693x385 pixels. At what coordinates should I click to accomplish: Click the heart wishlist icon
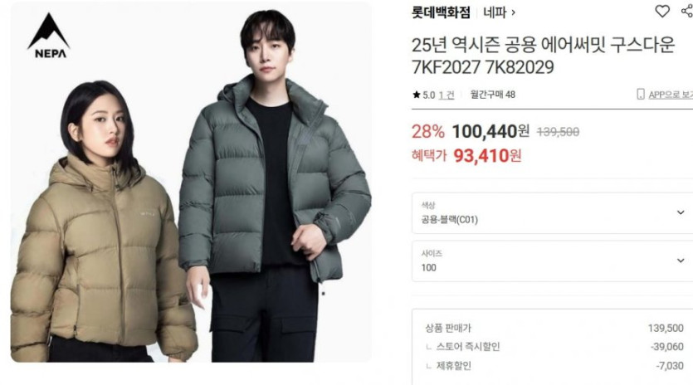tap(662, 11)
